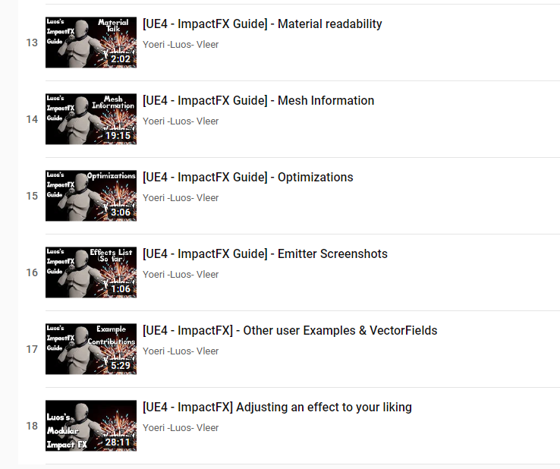The image size is (560, 469).
Task: Open channel name under video 17
Action: pos(181,351)
